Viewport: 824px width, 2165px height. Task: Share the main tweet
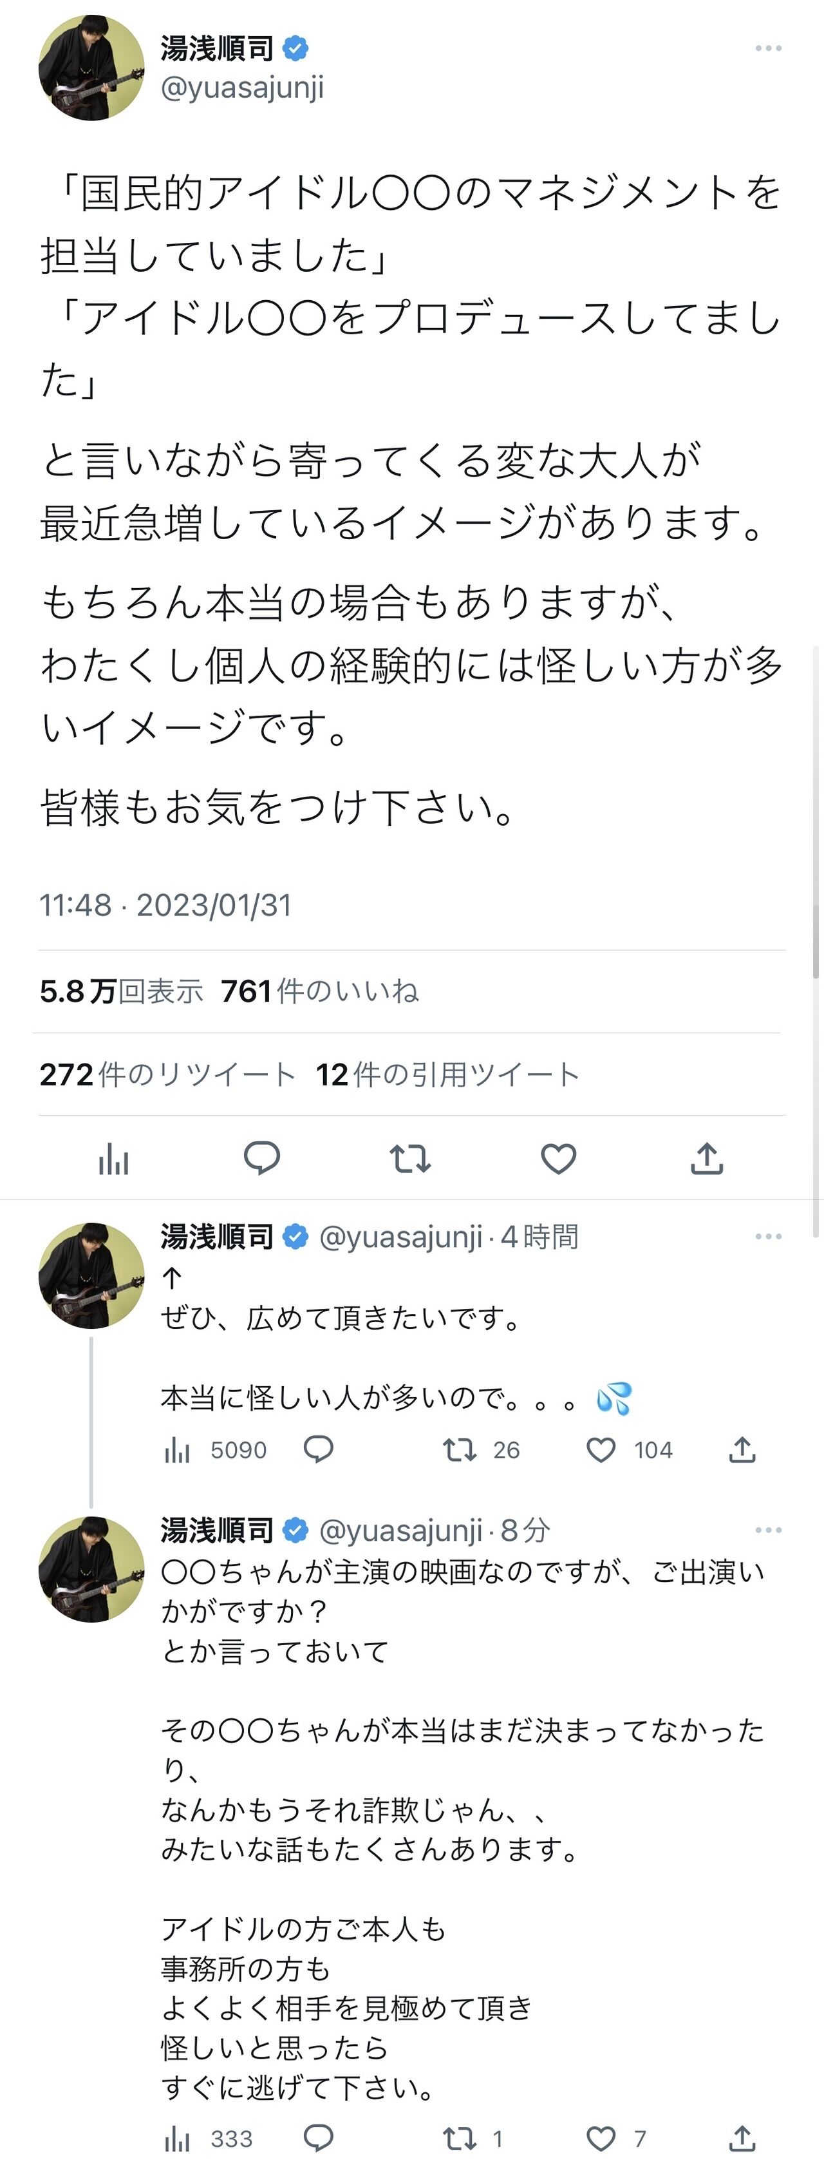pyautogui.click(x=706, y=1158)
